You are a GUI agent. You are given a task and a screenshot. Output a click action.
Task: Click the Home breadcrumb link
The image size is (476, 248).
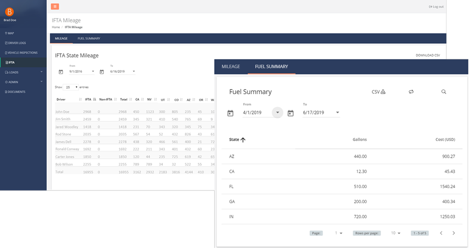click(x=56, y=27)
